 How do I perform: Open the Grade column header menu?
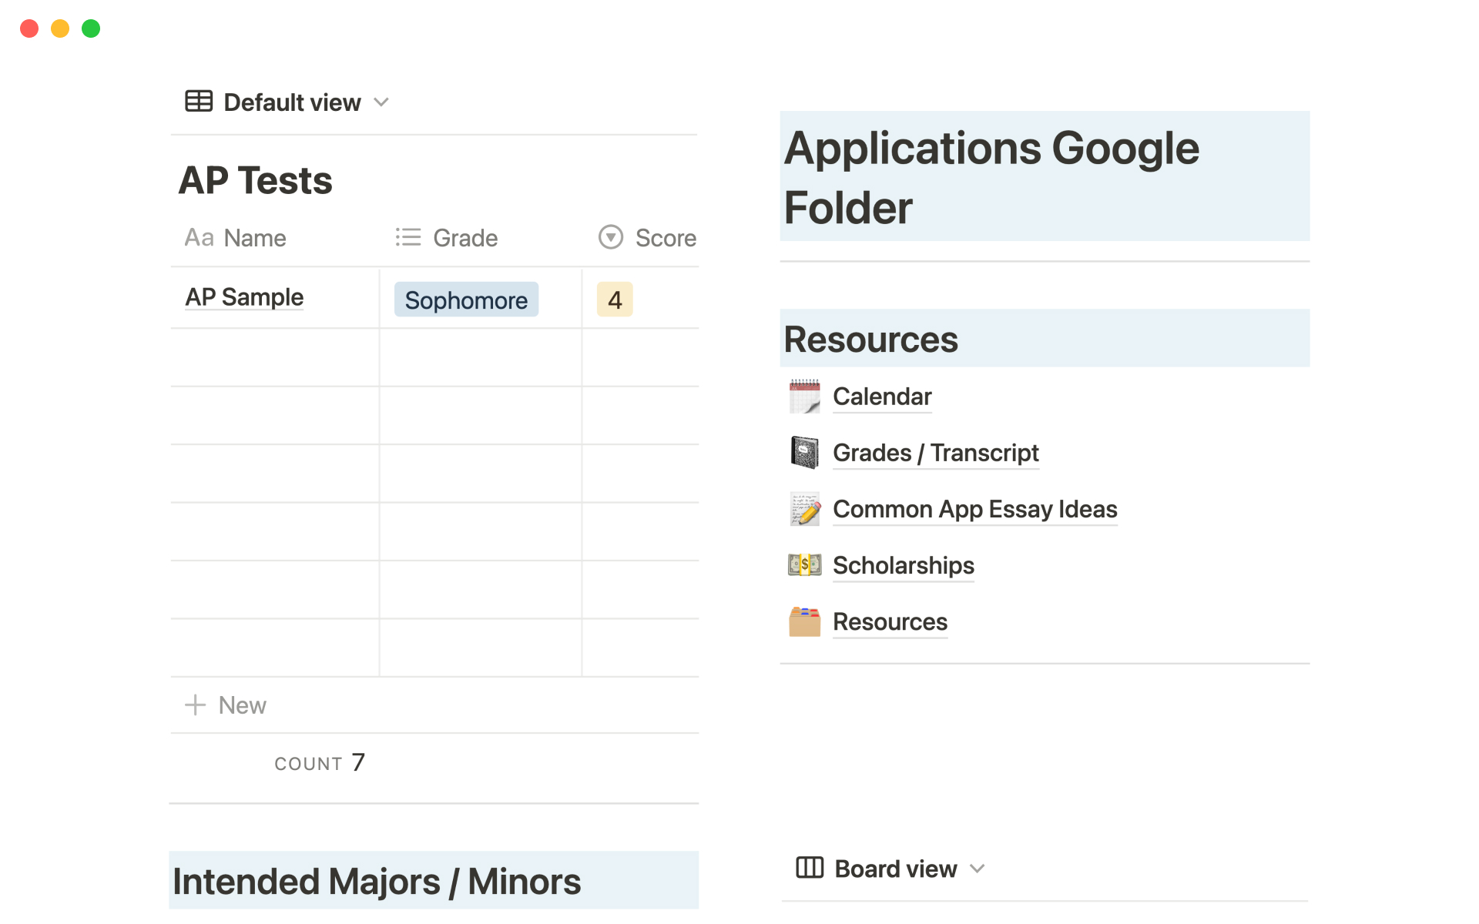click(x=447, y=238)
